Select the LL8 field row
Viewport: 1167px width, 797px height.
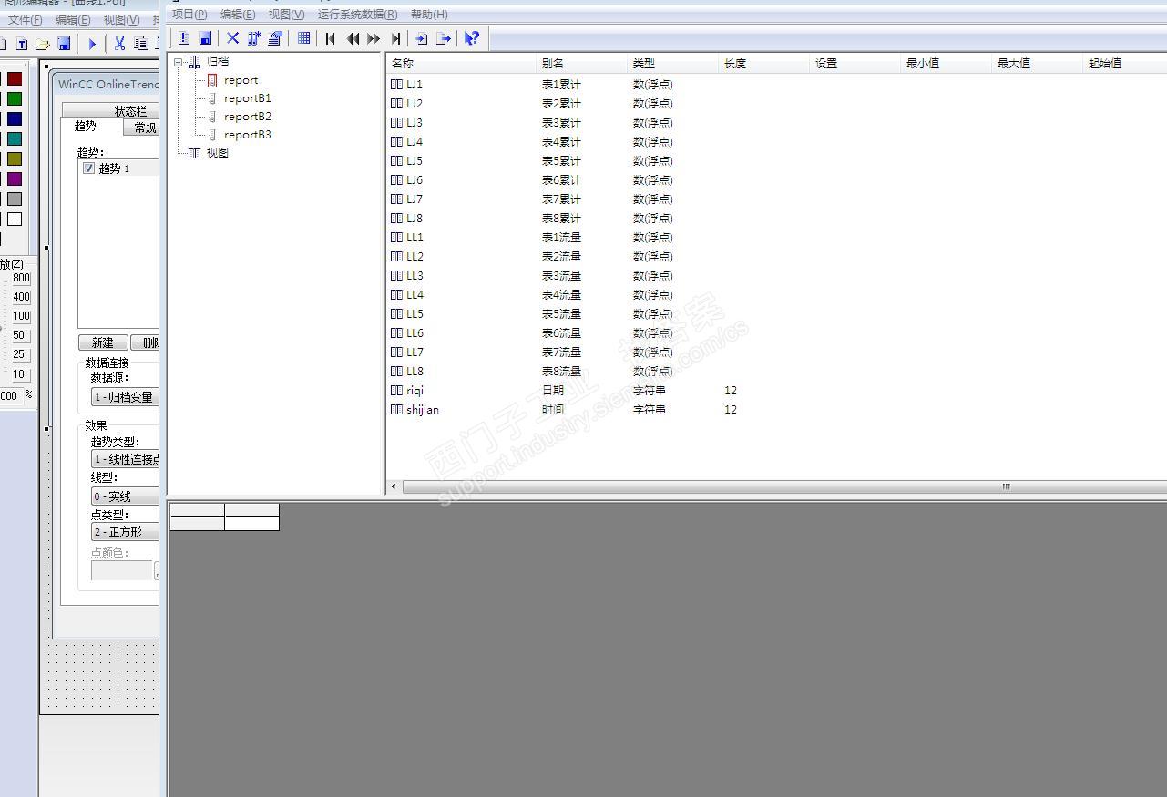coord(776,372)
